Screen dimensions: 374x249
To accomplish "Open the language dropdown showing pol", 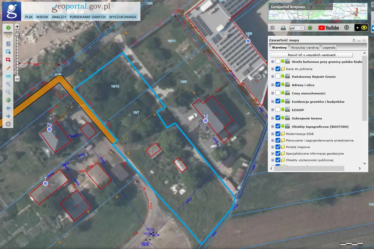I will coord(296,28).
